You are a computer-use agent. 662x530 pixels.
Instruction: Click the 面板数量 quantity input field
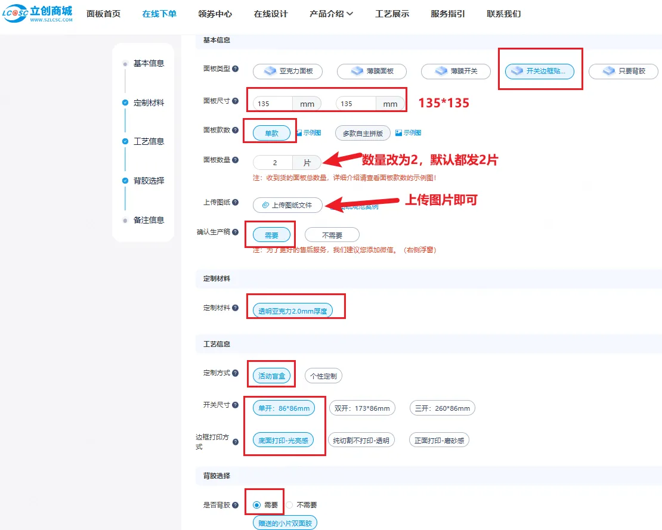click(x=274, y=163)
